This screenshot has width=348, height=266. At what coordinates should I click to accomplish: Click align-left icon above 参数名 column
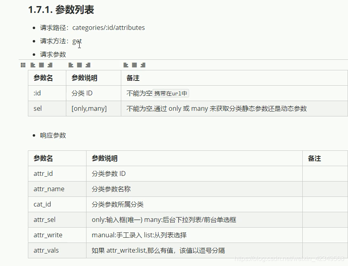[x=33, y=65]
